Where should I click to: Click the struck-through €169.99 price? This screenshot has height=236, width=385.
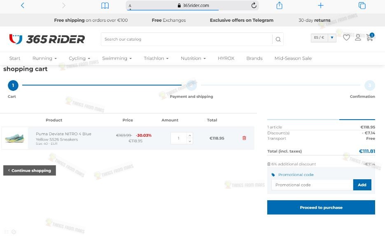tap(124, 135)
